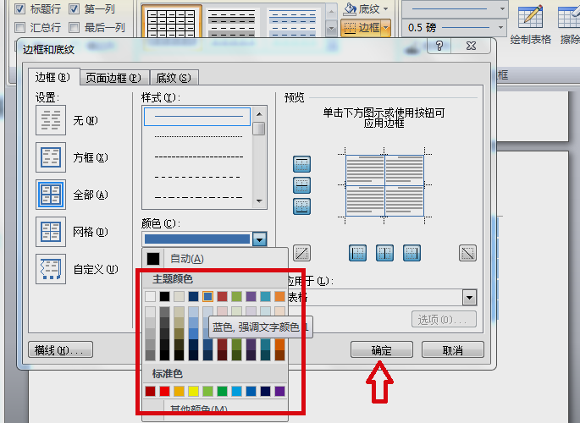Viewport: 580px width, 423px height.
Task: Open the Borders (边框) split arrow
Action: 386,27
